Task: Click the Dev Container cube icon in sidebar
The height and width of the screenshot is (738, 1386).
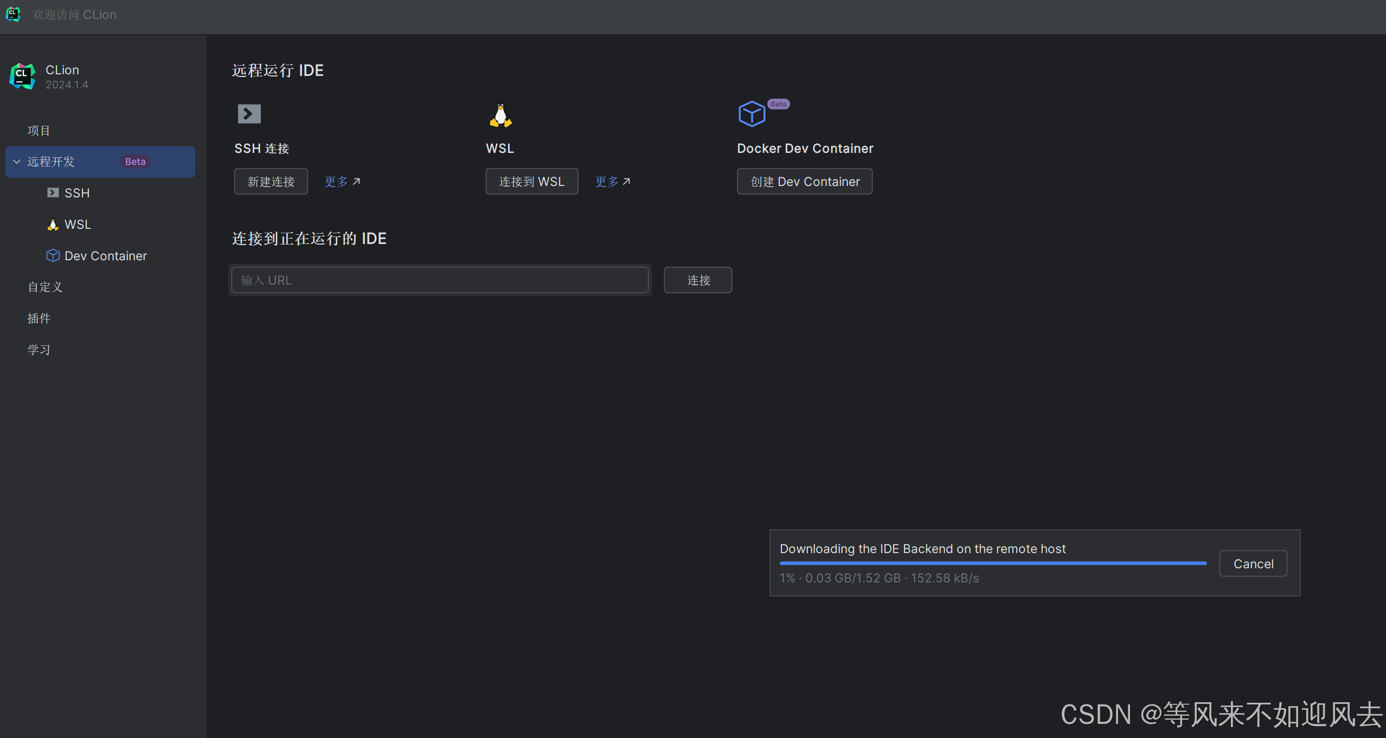Action: (x=53, y=255)
